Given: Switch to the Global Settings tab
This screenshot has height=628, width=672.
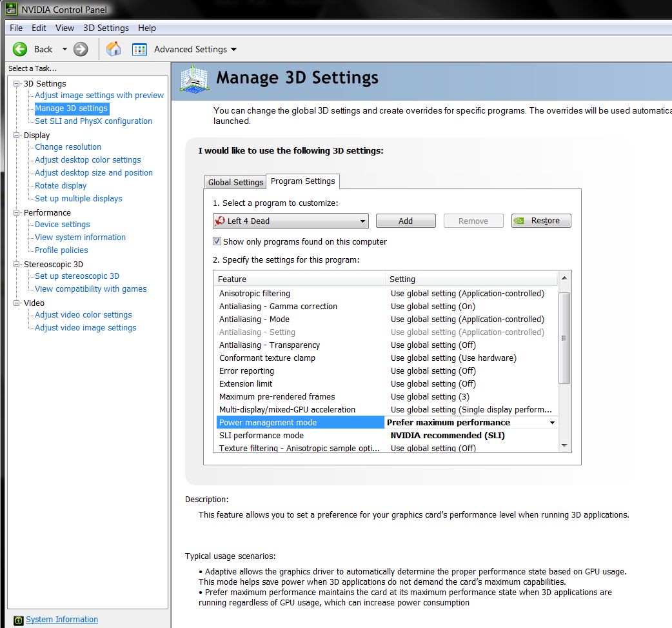Looking at the screenshot, I should 235,182.
